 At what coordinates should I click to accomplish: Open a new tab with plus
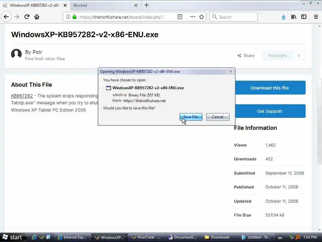(x=147, y=5)
